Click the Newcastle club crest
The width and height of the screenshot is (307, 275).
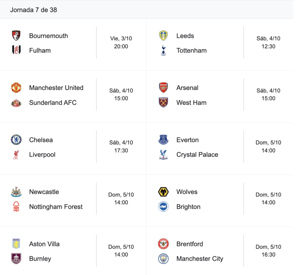[16, 192]
